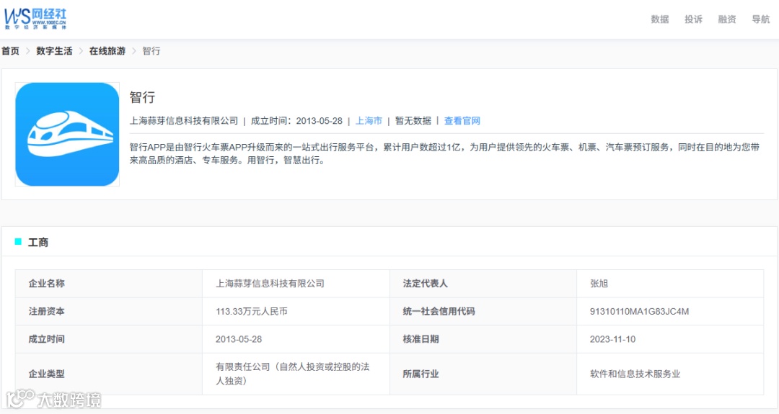Viewport: 779px width, 414px height.
Task: Click the 统一社会信用代码 label
Action: pos(439,311)
